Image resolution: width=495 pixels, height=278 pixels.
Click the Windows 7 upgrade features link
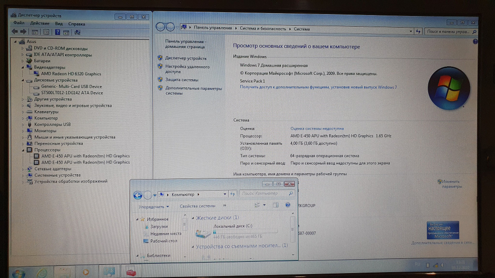[318, 87]
